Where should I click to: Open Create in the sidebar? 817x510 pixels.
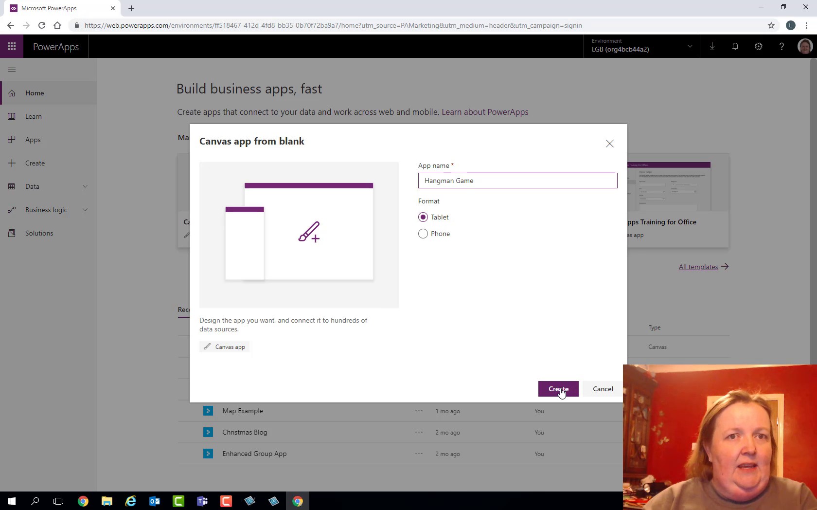click(49, 163)
